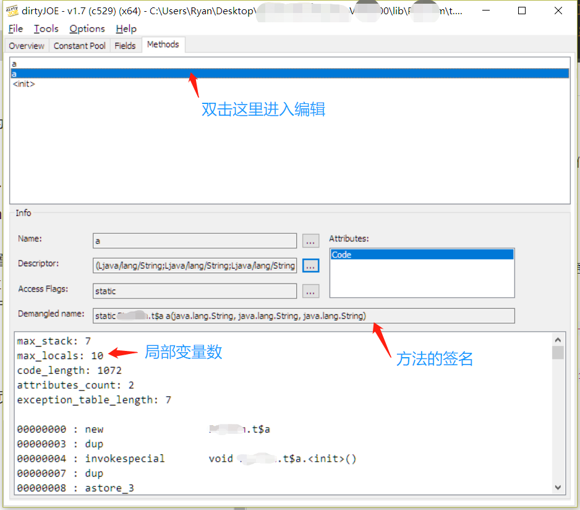Select the <init> method entry
The height and width of the screenshot is (510, 580).
24,84
